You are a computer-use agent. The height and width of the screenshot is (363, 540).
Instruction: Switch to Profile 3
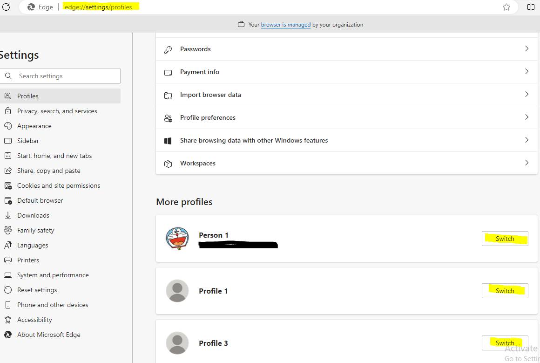point(505,343)
